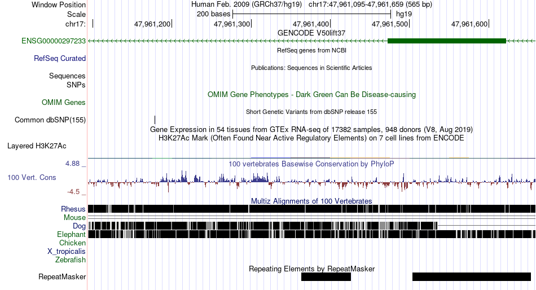Click the PhyloP conservation histogram

pos(312,181)
